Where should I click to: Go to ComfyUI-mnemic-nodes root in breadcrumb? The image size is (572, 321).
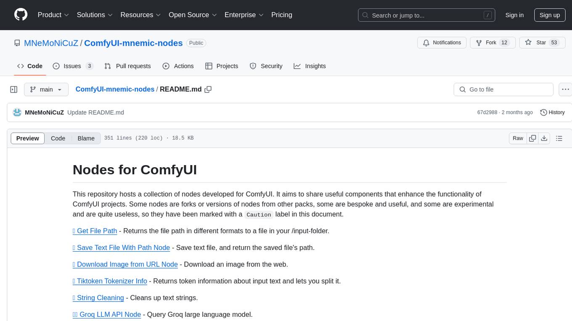click(x=115, y=89)
